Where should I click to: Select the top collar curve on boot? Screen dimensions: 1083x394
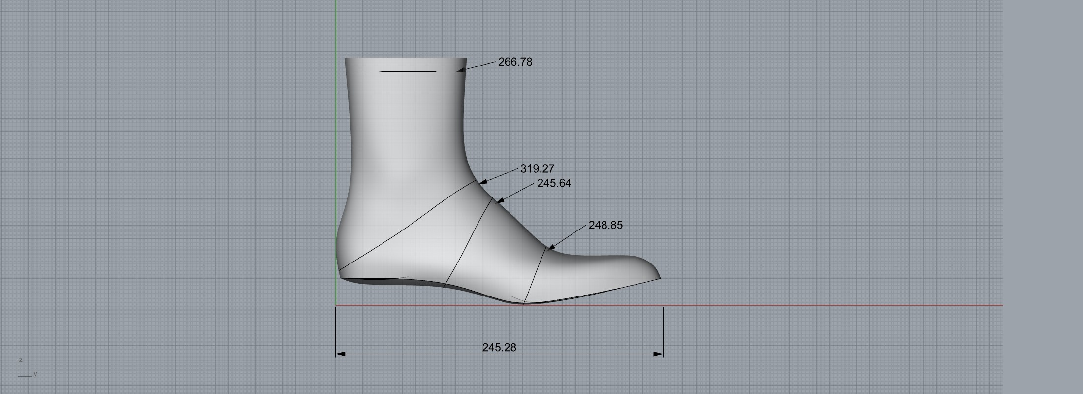[404, 71]
